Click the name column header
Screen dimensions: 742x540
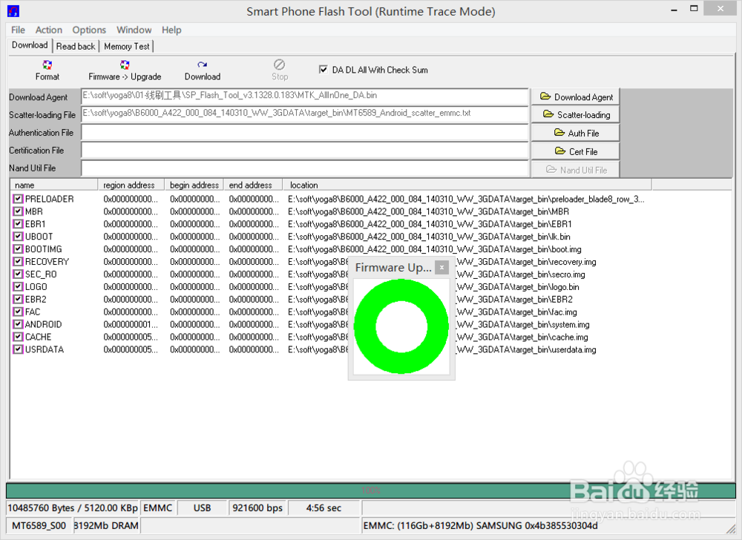(x=53, y=185)
